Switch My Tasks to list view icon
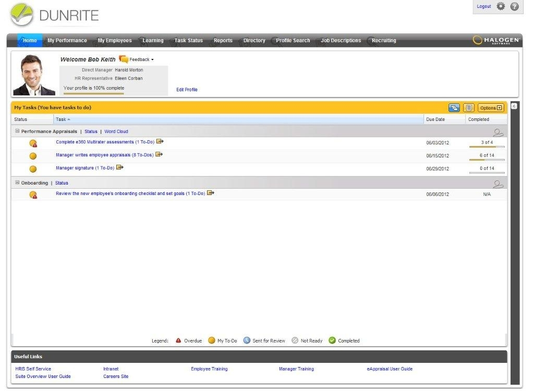The width and height of the screenshot is (534, 391). coord(469,107)
